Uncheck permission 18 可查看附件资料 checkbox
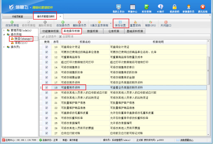The height and width of the screenshot is (144, 213). click(47, 88)
